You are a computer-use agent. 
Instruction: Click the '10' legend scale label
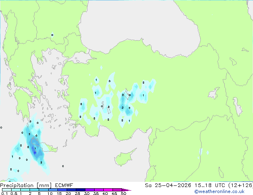click(50, 193)
